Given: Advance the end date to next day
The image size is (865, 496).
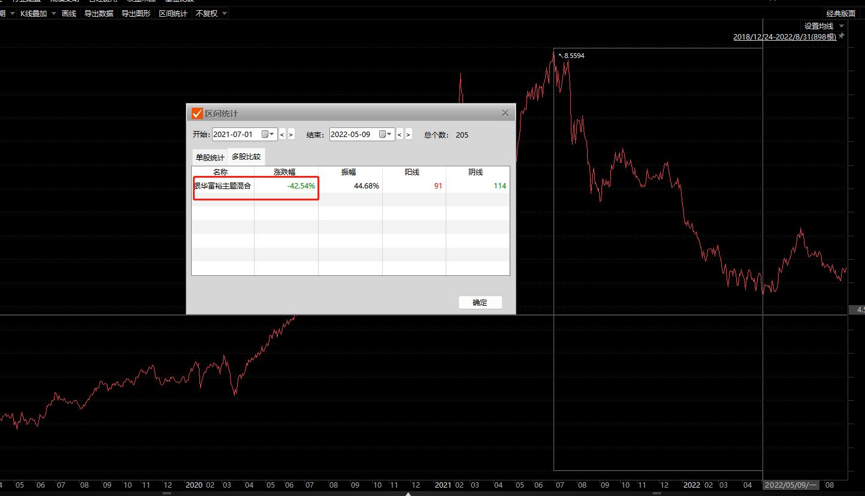Looking at the screenshot, I should (409, 135).
